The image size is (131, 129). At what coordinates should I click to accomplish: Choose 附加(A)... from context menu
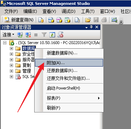pos(69,63)
